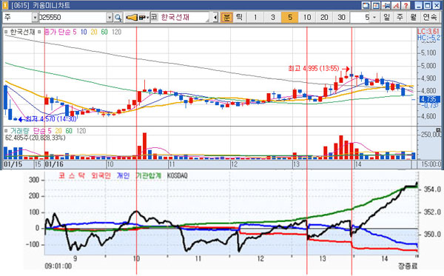This screenshot has height=276, width=444.
Task: Open the 주 type dropdown arrow
Action: tap(35, 18)
